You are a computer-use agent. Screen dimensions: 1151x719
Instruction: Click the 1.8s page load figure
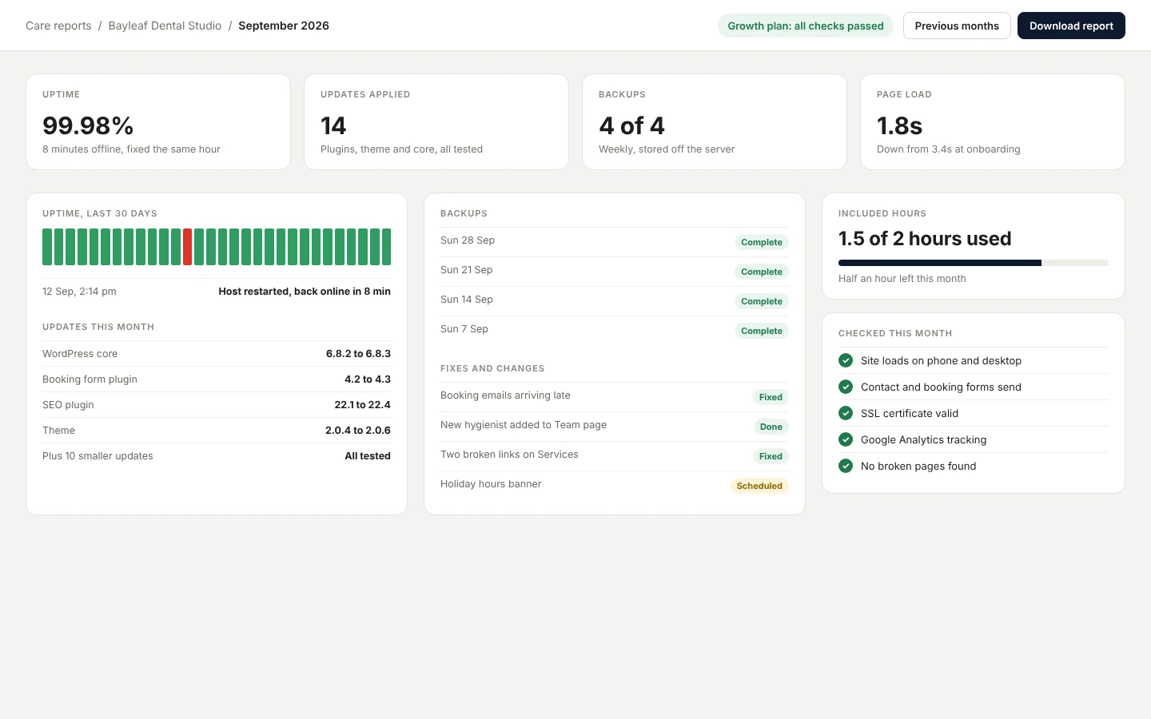tap(899, 125)
